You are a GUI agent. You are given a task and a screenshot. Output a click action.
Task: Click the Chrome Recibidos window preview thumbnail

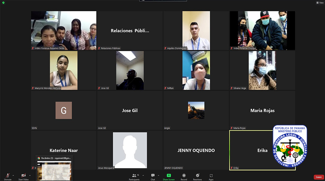point(54,170)
